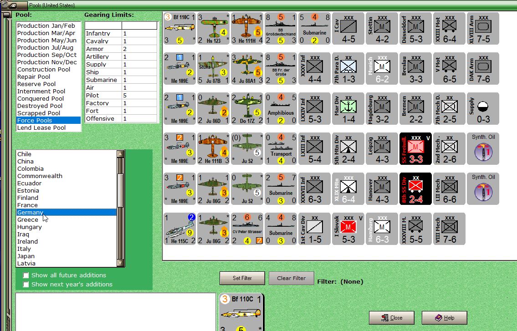Select the I Cav 4-5 unit counter
The width and height of the screenshot is (517, 331).
[x=348, y=29]
